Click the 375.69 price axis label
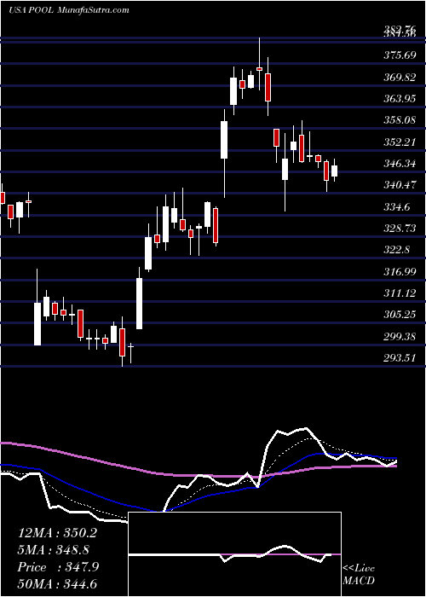426x597 pixels. coord(400,55)
